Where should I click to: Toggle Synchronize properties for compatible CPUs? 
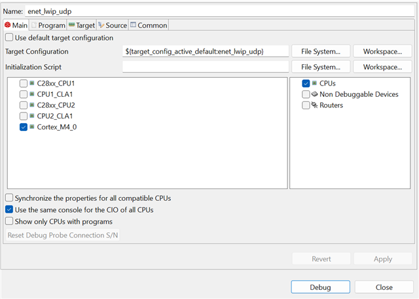click(9, 198)
